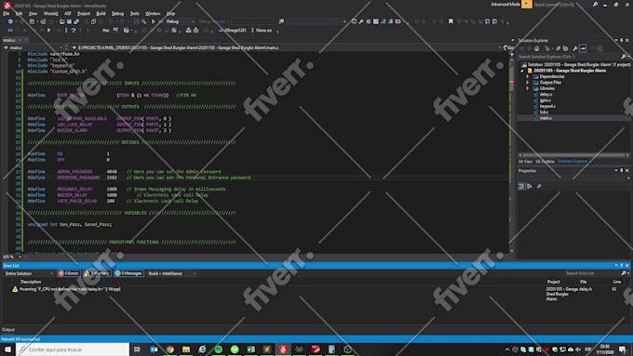Screen dimensions: 633x356
Task: Open the ASF menu
Action: (68, 13)
